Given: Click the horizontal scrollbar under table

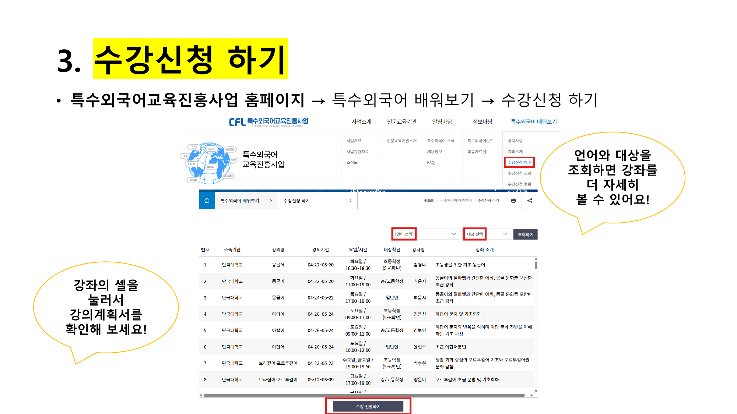Looking at the screenshot, I should tap(364, 395).
